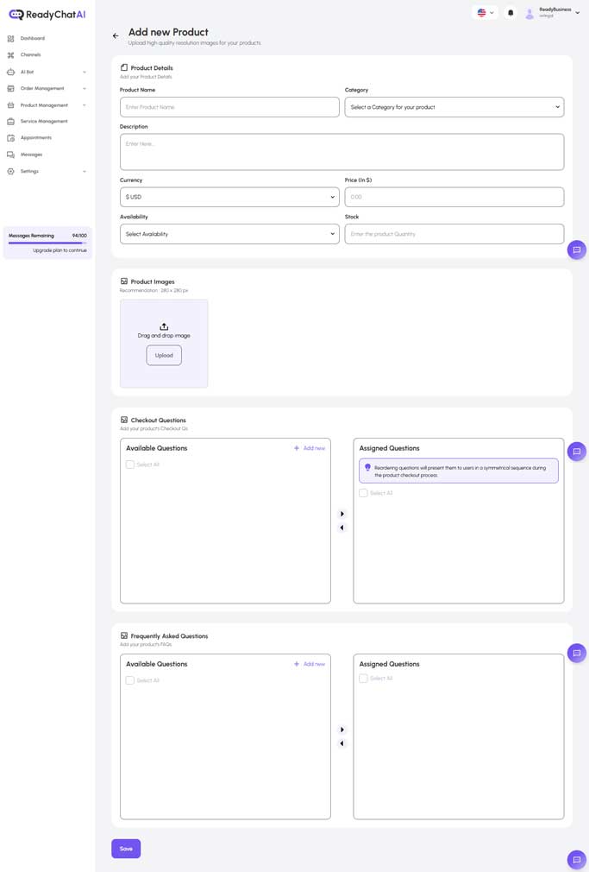Viewport: 589px width, 872px height.
Task: Click the back arrow beside Add new Product
Action: point(116,35)
